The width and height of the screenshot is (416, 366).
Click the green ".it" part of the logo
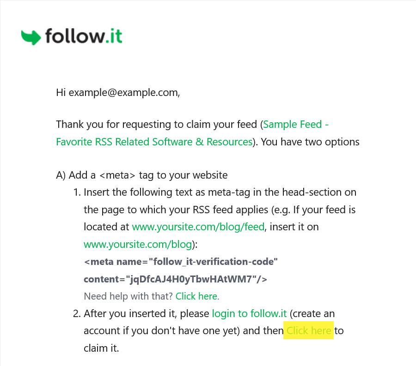tap(114, 36)
